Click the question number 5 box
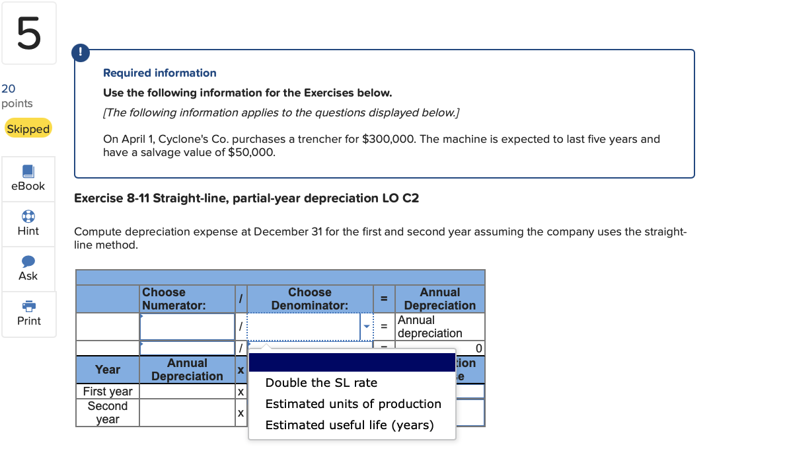 click(x=29, y=33)
